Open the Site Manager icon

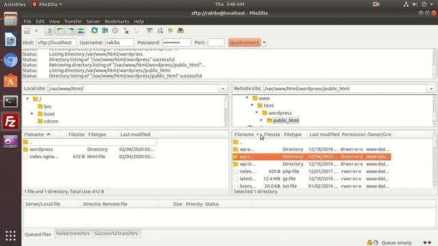coord(27,31)
